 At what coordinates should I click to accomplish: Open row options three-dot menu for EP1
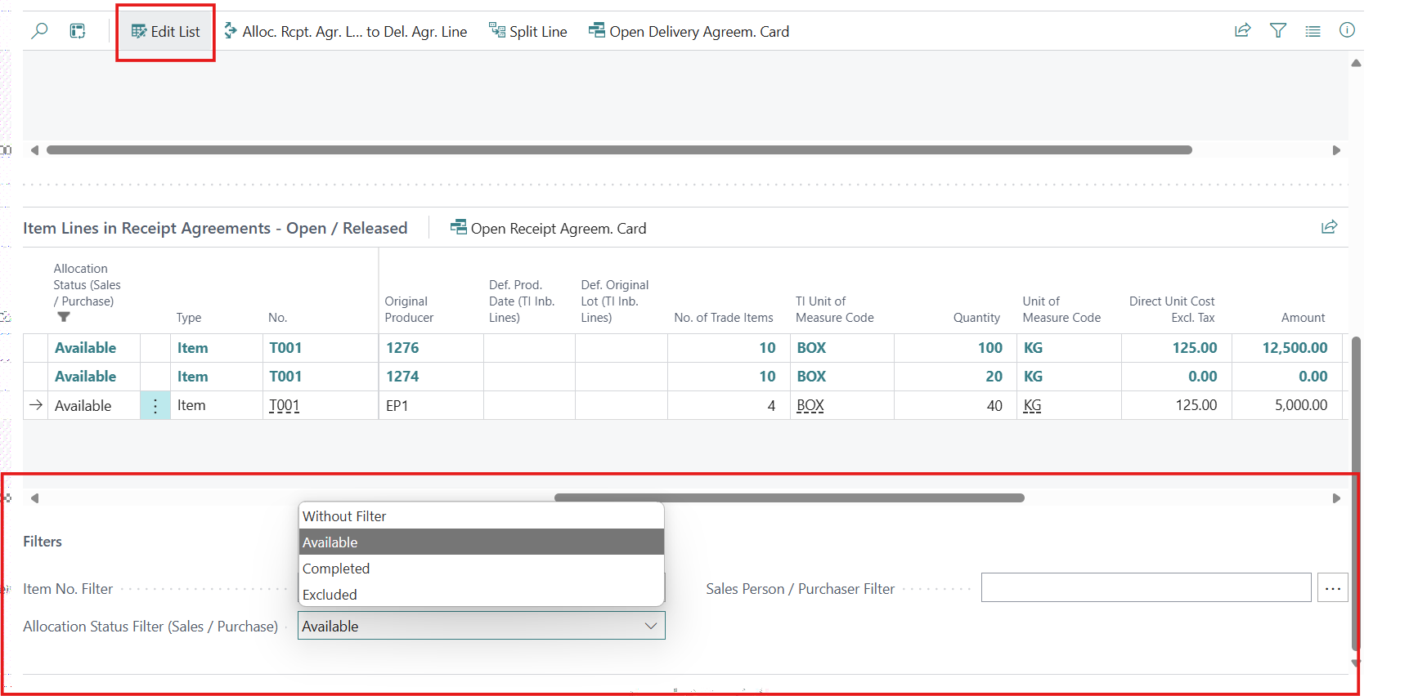[x=155, y=405]
